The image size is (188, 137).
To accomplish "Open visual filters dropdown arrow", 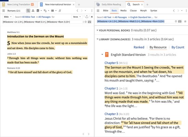I will [41, 11].
